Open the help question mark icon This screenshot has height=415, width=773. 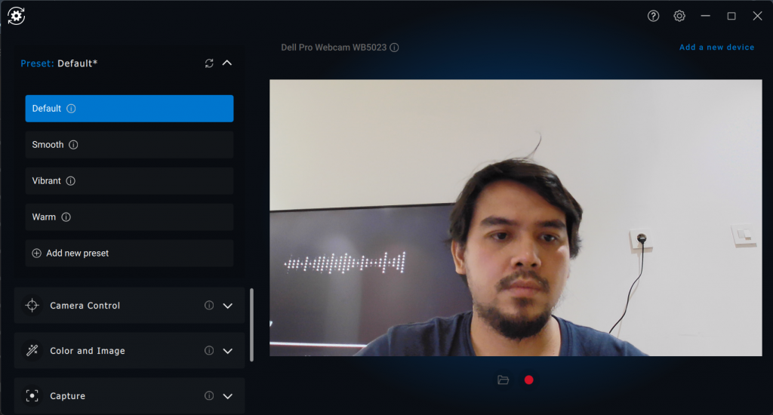point(653,16)
